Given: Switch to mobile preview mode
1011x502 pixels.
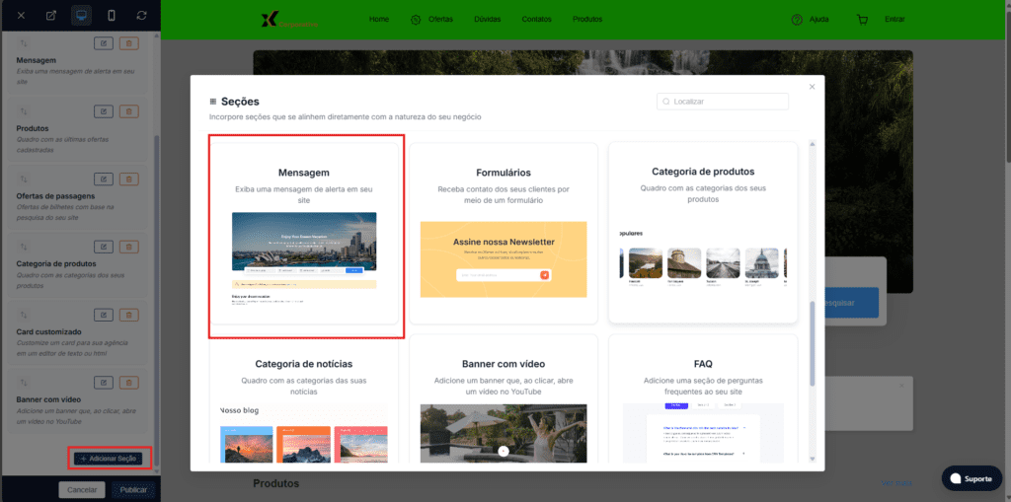Looking at the screenshot, I should click(x=112, y=16).
